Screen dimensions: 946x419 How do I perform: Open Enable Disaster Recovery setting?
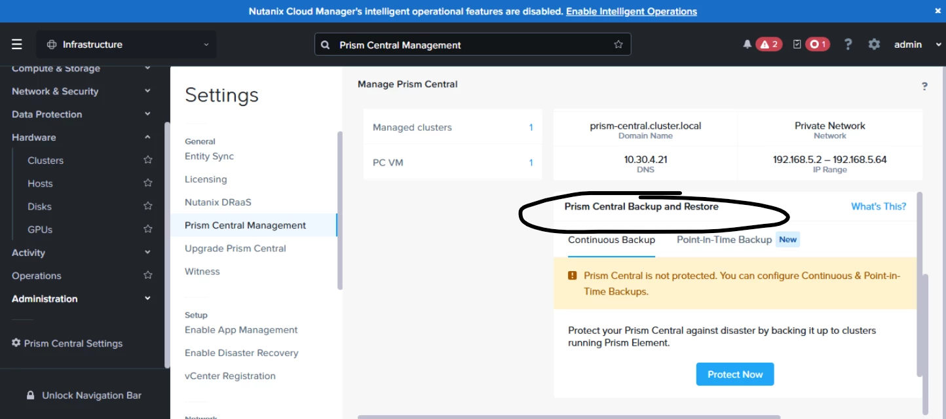tap(241, 353)
